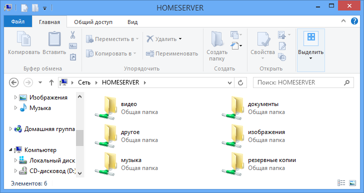Click Сеть in the address bar
364x193 pixels.
[84, 82]
